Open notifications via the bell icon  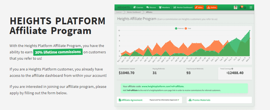(x=241, y=7)
